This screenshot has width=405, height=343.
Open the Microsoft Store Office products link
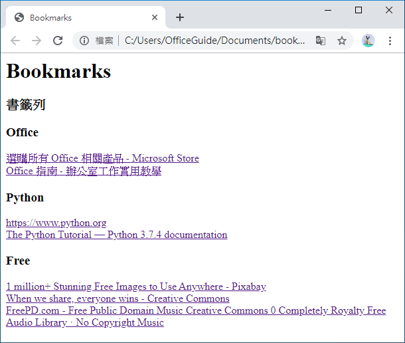point(102,158)
